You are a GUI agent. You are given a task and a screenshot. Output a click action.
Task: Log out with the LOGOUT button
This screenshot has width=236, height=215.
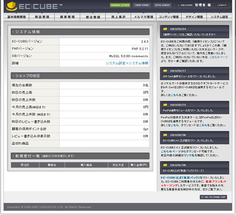[x=221, y=5]
